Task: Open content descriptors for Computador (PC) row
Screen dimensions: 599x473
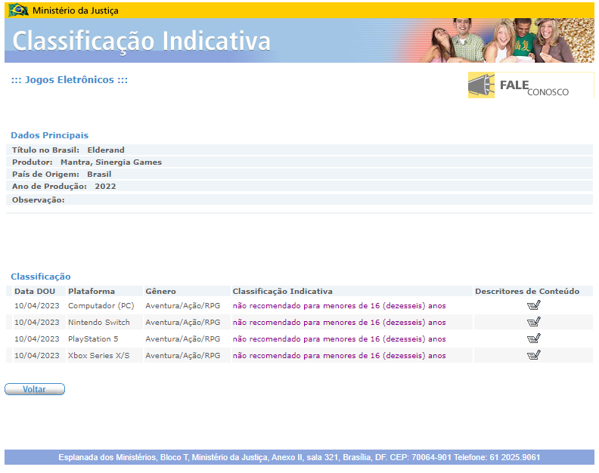Action: (x=533, y=305)
